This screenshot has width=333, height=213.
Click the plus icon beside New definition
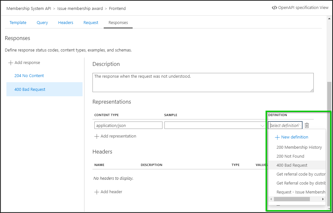(x=277, y=137)
